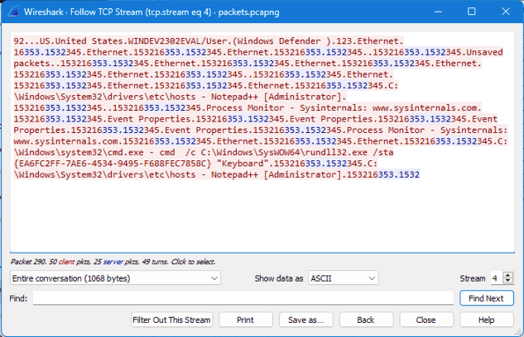This screenshot has height=337, width=524.
Task: Print the stream contents
Action: coord(245,320)
